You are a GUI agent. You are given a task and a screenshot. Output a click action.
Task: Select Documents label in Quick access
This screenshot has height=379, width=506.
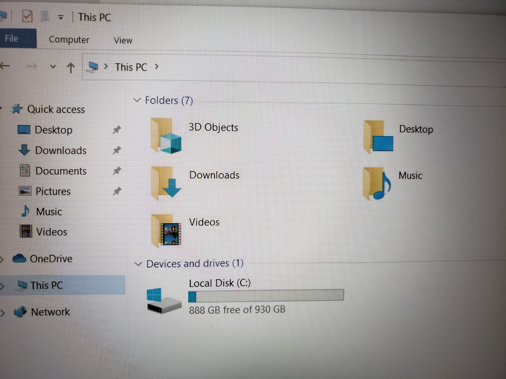pos(61,171)
